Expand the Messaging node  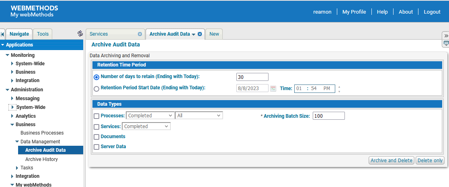[12, 99]
